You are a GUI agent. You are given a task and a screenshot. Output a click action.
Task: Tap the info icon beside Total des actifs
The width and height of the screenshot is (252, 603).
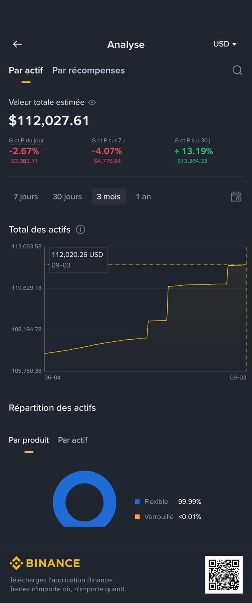81,230
